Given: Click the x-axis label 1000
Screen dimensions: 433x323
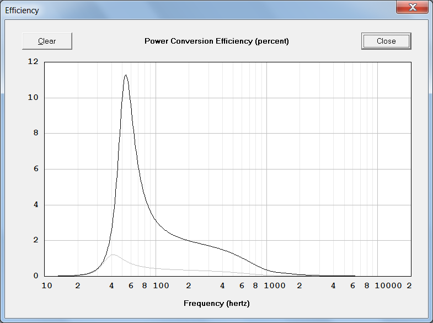Looking at the screenshot, I should [x=275, y=285].
